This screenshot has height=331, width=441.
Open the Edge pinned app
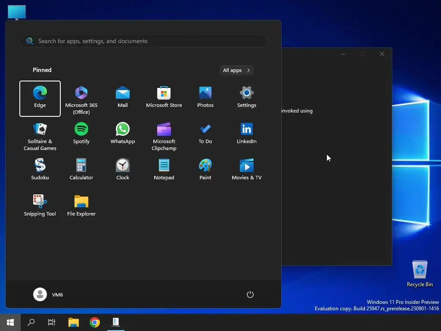[x=40, y=99]
